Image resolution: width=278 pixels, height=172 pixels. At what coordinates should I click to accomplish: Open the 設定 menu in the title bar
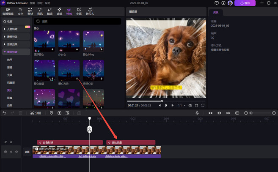click(x=40, y=3)
